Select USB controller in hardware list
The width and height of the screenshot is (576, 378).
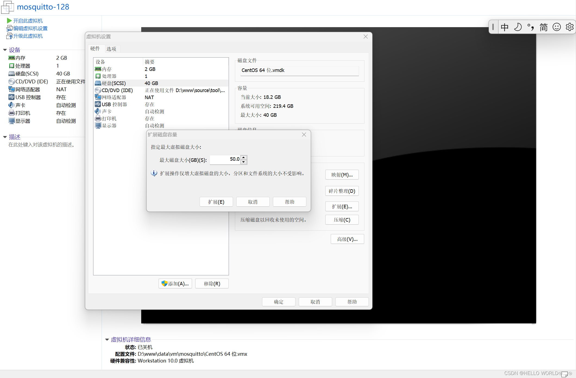[x=114, y=105]
